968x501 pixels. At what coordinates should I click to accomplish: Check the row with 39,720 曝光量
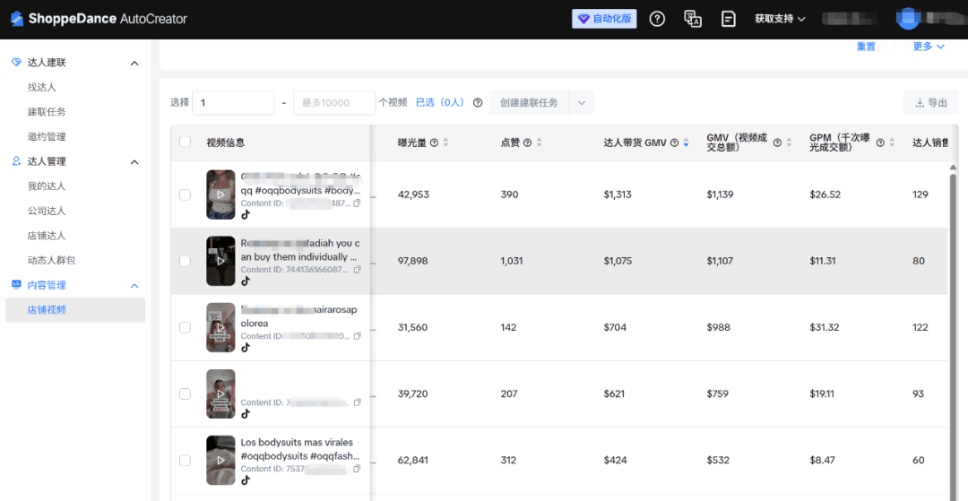185,393
